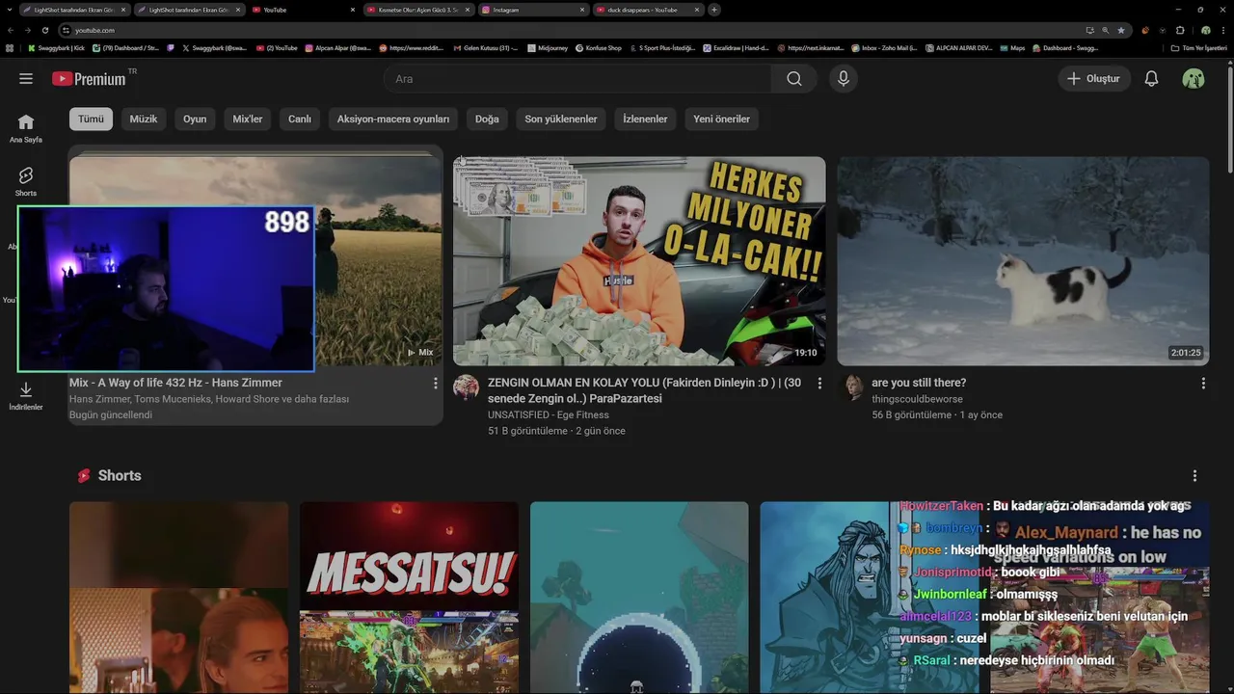Screen dimensions: 1234x694
Task: Select the Yeni öneriler chip
Action: coord(722,119)
